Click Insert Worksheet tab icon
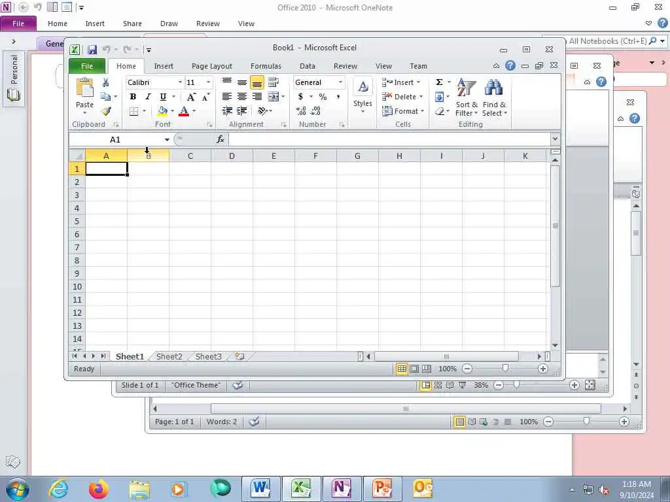Image resolution: width=670 pixels, height=502 pixels. [x=239, y=356]
